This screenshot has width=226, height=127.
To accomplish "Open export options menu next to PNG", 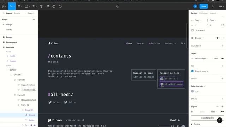I will pos(222,111).
